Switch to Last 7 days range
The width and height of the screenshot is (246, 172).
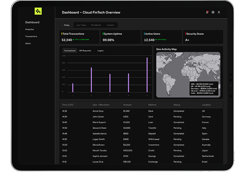[x=81, y=25]
